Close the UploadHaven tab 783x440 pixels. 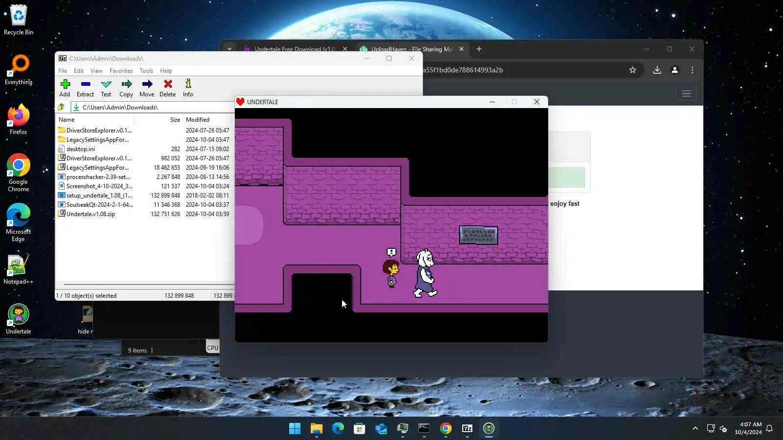pos(461,49)
